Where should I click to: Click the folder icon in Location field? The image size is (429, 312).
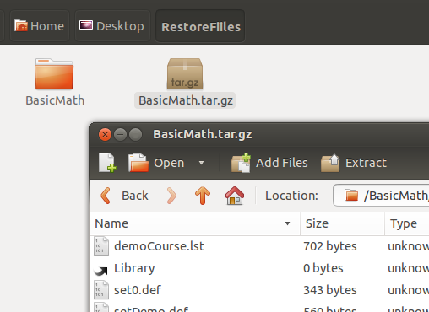tap(351, 196)
